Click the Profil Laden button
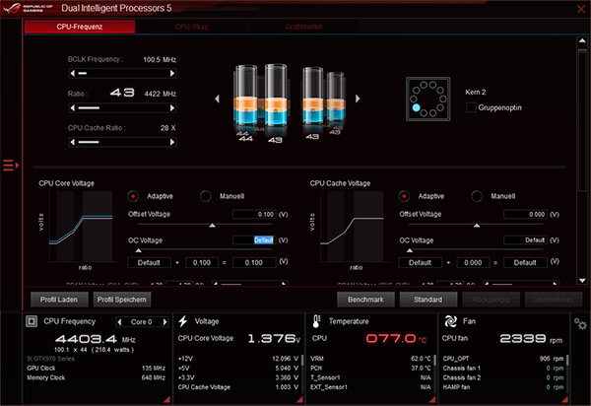This screenshot has height=406, width=591. [59, 300]
